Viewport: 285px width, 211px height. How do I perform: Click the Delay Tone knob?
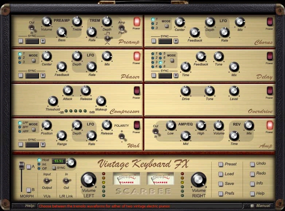tap(218, 56)
